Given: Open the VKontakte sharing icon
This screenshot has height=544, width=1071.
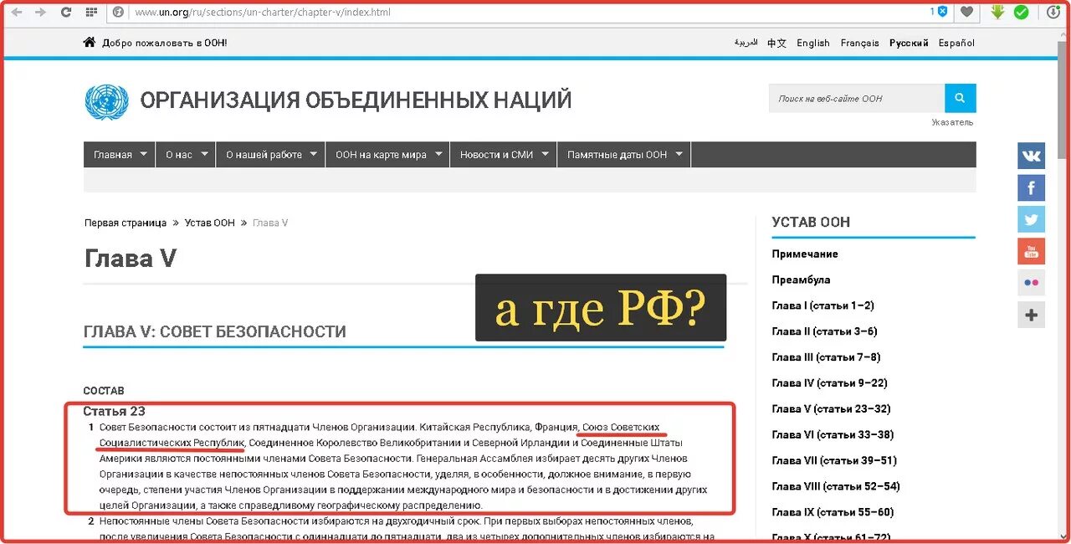Looking at the screenshot, I should 1031,156.
